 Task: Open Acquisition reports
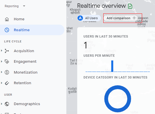click(x=24, y=51)
